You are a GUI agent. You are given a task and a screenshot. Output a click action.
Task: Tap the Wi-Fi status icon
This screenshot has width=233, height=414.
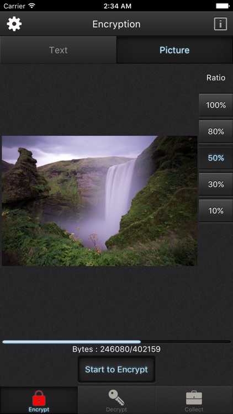point(32,6)
